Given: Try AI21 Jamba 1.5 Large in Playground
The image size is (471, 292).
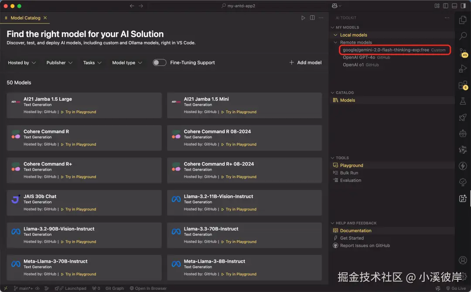Looking at the screenshot, I should 78,112.
